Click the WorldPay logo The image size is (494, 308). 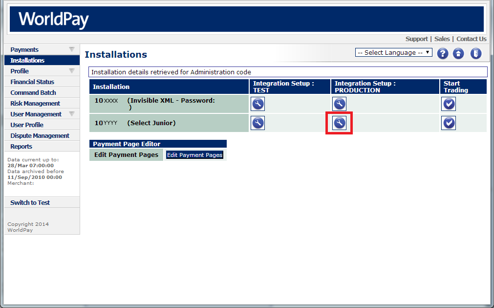tap(54, 20)
